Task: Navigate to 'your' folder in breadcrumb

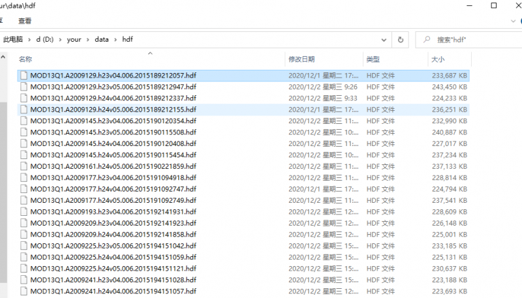Action: point(74,39)
